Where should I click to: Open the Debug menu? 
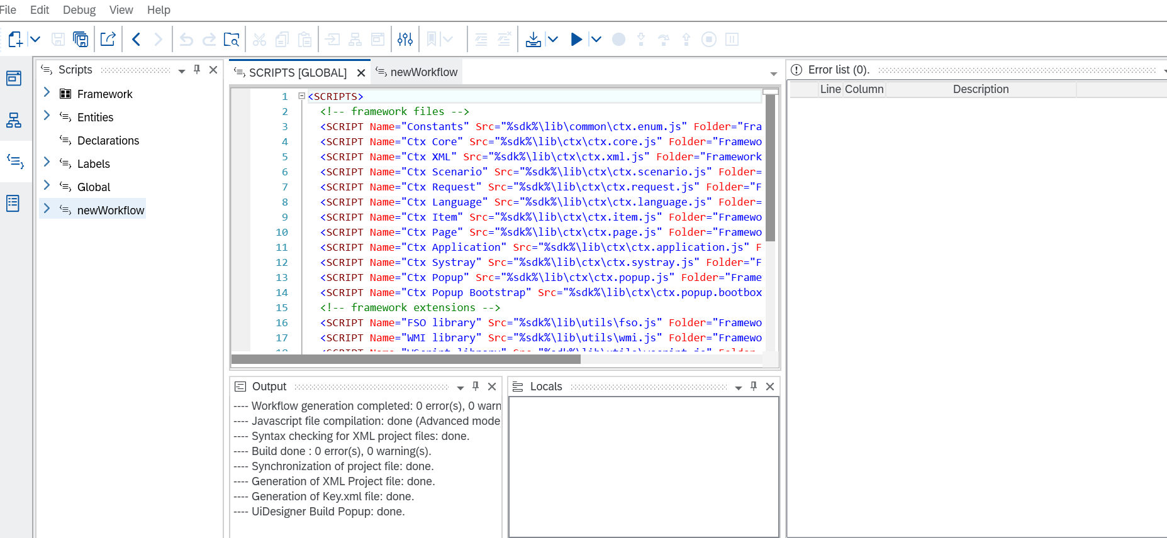coord(79,10)
